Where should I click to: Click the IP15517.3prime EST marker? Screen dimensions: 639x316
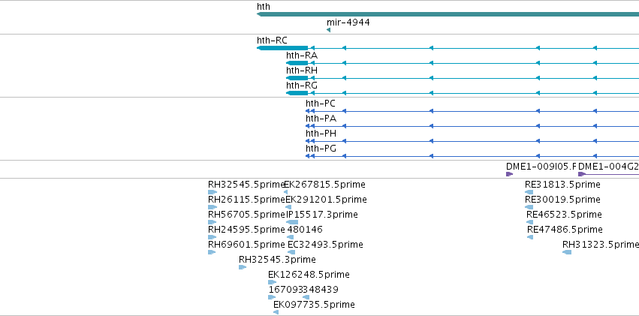(292, 222)
